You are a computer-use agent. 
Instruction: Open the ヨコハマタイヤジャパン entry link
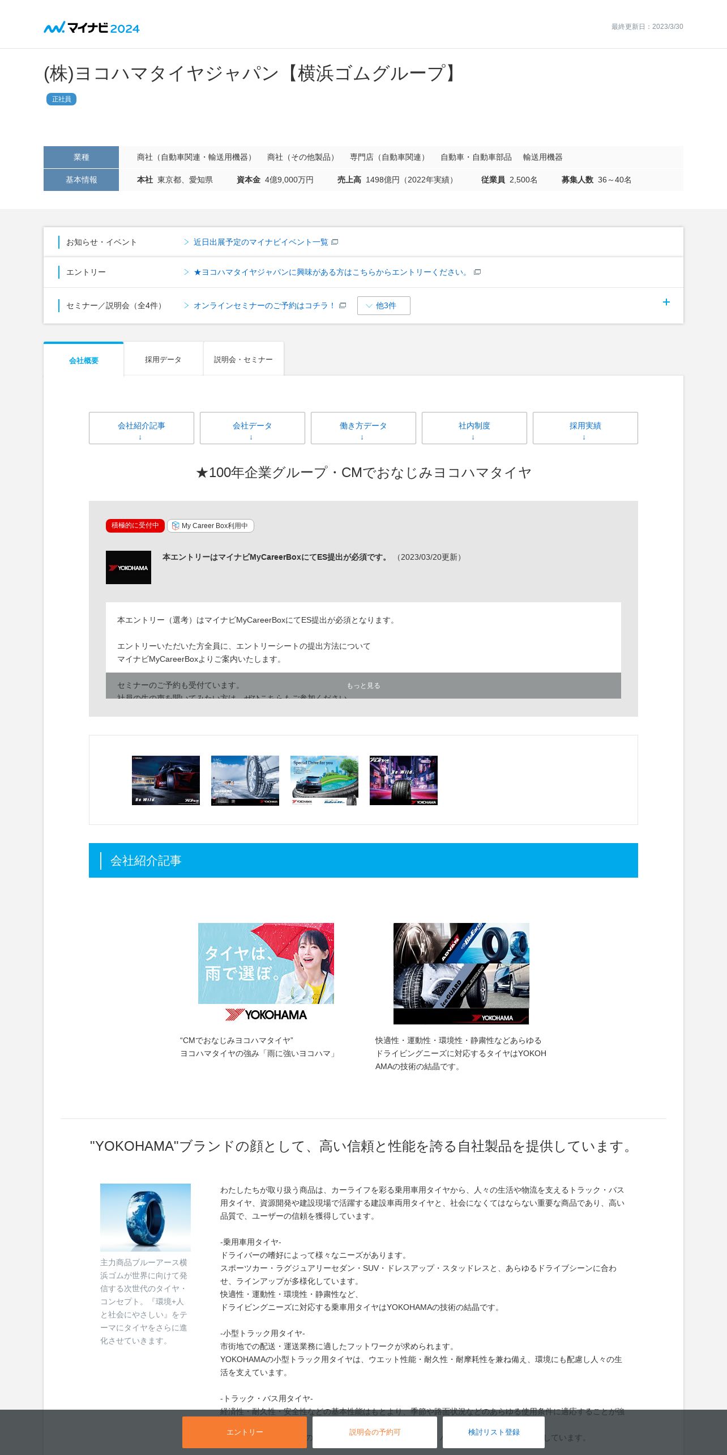(331, 272)
